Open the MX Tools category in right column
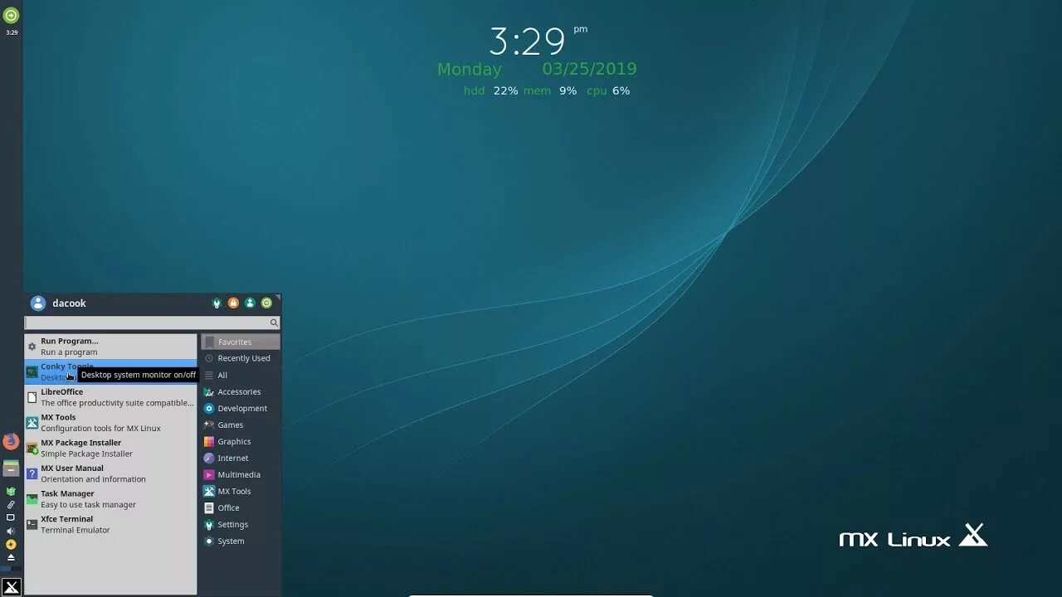Screen dimensions: 1062x597 pos(241,491)
